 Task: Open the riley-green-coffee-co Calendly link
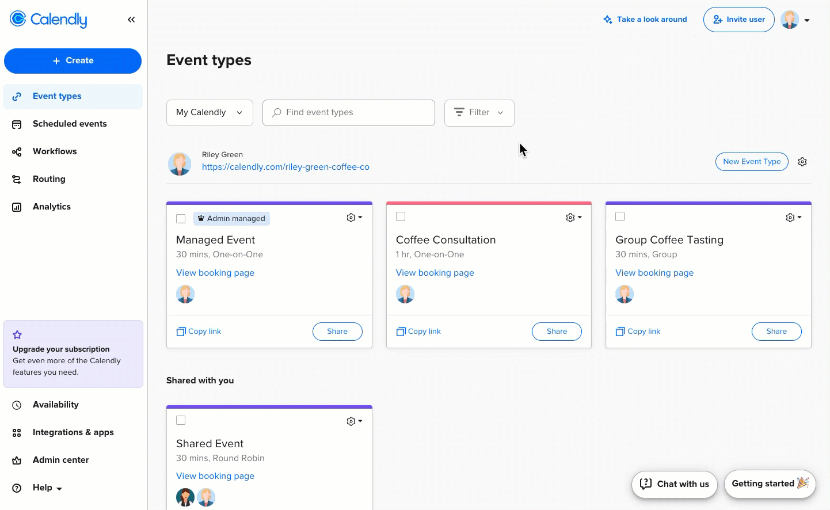(x=285, y=167)
